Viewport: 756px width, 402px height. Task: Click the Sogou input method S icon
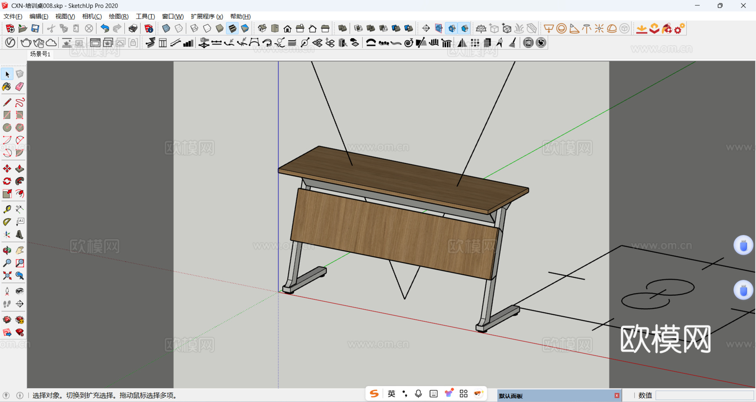click(x=374, y=394)
